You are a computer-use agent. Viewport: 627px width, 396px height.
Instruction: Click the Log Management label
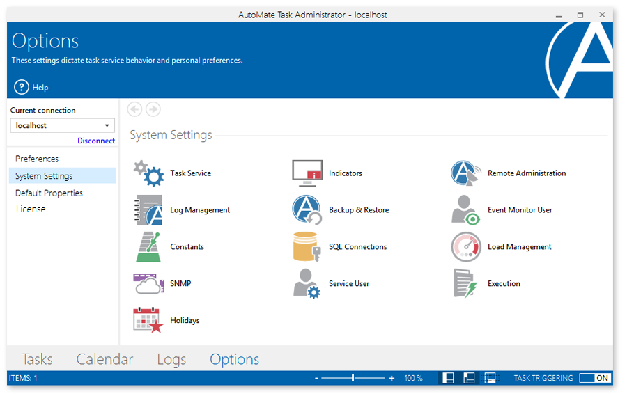(200, 210)
